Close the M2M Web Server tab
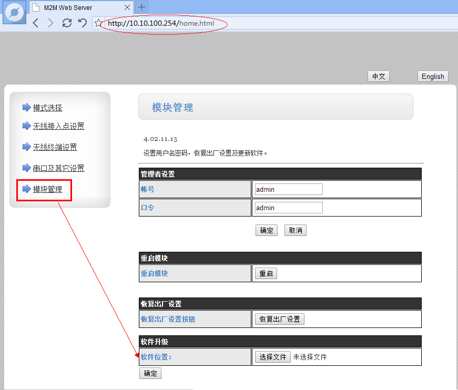Image resolution: width=458 pixels, height=390 pixels. (x=127, y=7)
